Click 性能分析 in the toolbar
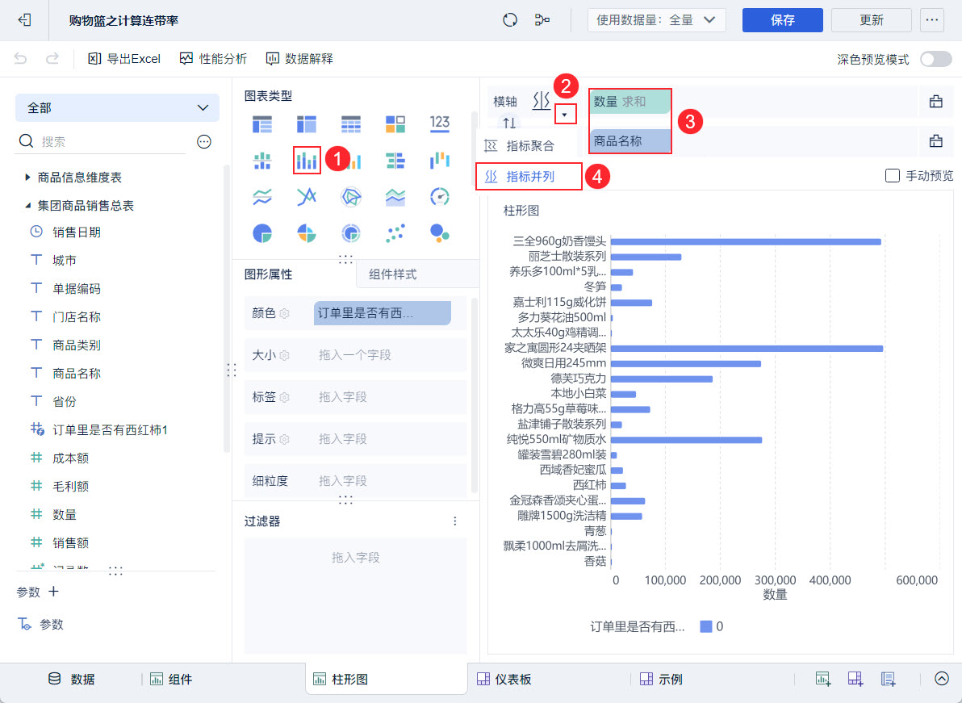The width and height of the screenshot is (962, 703). (x=213, y=59)
